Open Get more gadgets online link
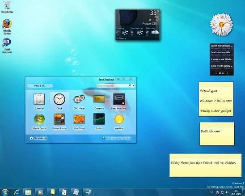 [x=117, y=138]
